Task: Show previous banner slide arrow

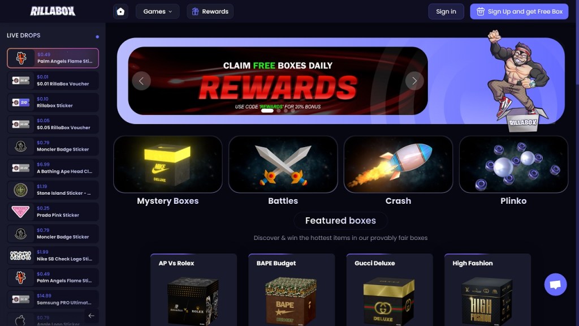Action: 141,80
